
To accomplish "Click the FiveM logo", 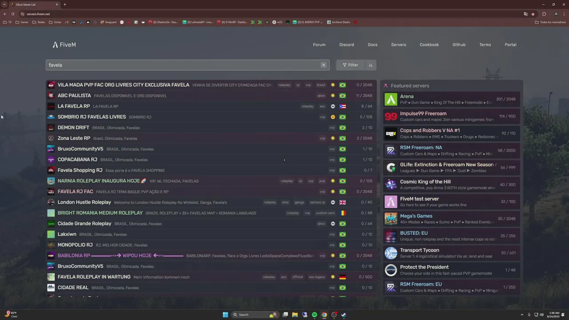I will coord(64,44).
